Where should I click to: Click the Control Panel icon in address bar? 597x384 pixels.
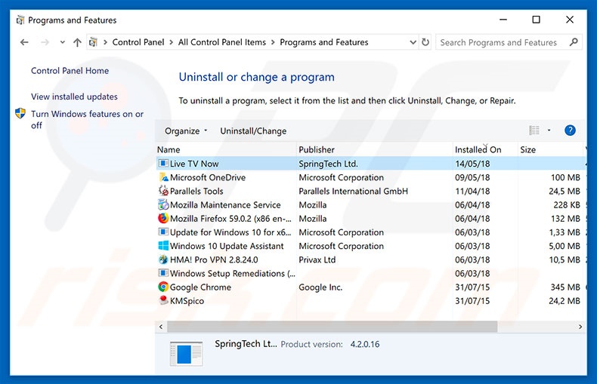pyautogui.click(x=93, y=42)
